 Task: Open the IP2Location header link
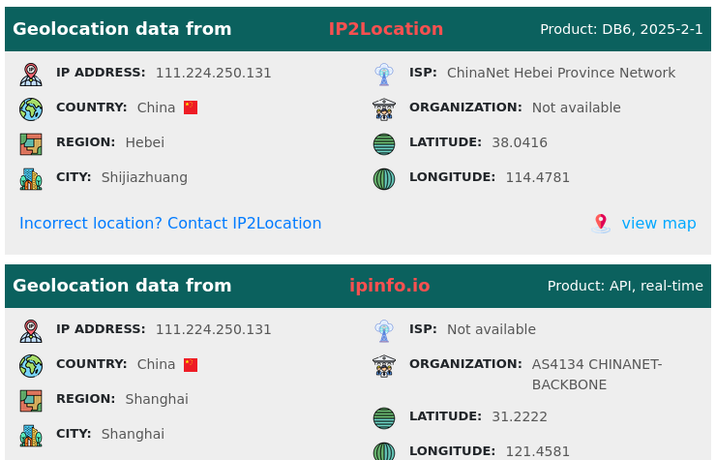click(x=385, y=29)
